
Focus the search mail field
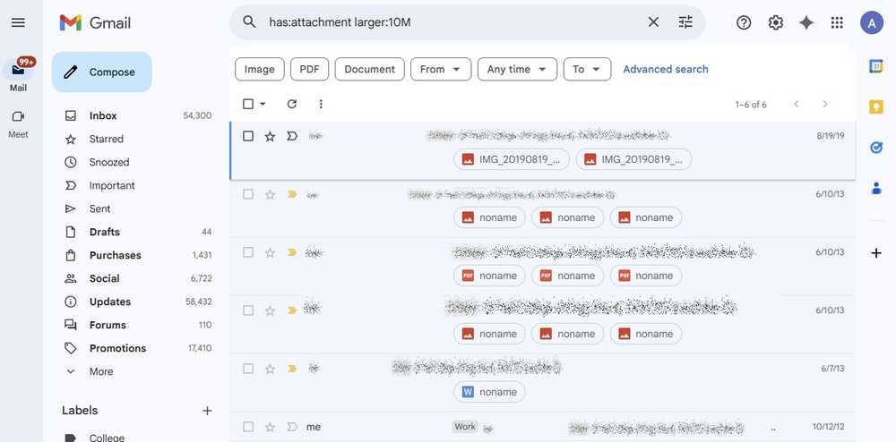pos(454,22)
